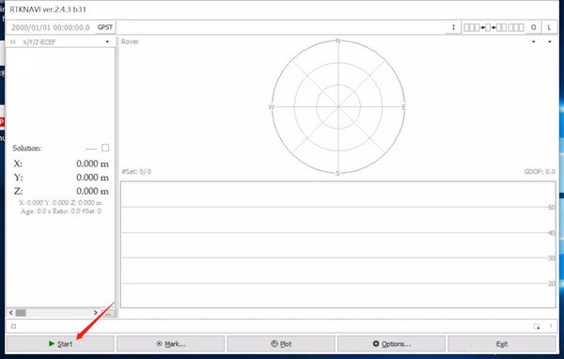Click the ellipsis button beside the scrollbar
564x359 pixels.
[x=108, y=313]
